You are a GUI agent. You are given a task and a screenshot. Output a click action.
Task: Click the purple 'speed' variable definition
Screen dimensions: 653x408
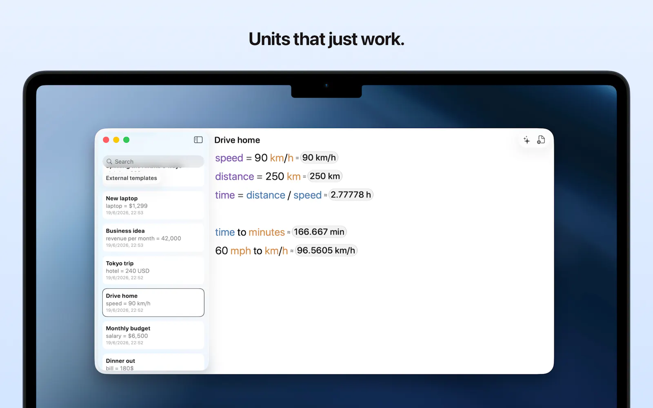pyautogui.click(x=229, y=158)
